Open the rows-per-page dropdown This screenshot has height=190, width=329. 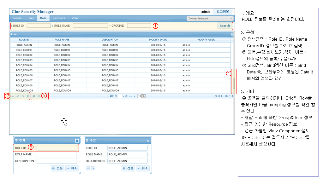coord(141,96)
